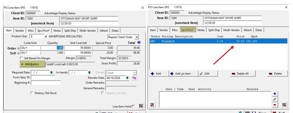Click the Reorder Date field 08/19/2026
This screenshot has width=293, height=113.
pos(115,78)
